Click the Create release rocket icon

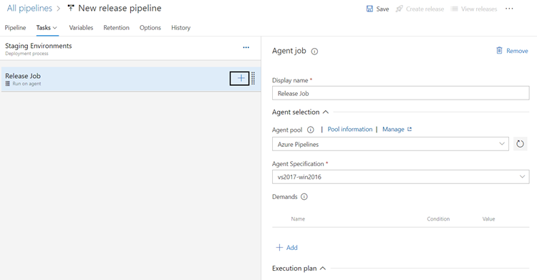click(x=399, y=9)
